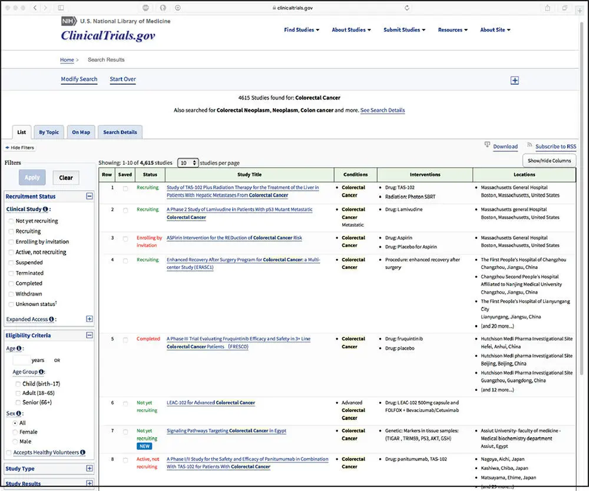This screenshot has width=589, height=491.
Task: Select the Male sex radio button
Action: [x=15, y=442]
